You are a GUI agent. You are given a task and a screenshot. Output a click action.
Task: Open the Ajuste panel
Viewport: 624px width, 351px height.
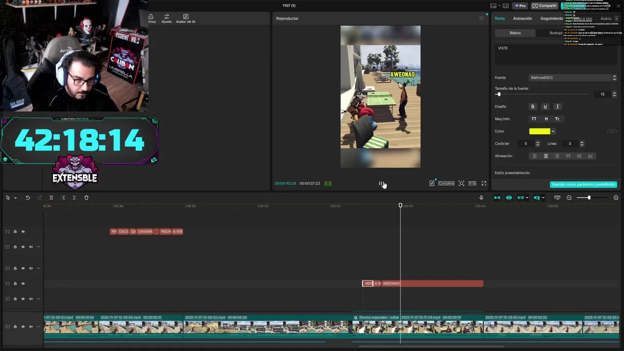(167, 19)
